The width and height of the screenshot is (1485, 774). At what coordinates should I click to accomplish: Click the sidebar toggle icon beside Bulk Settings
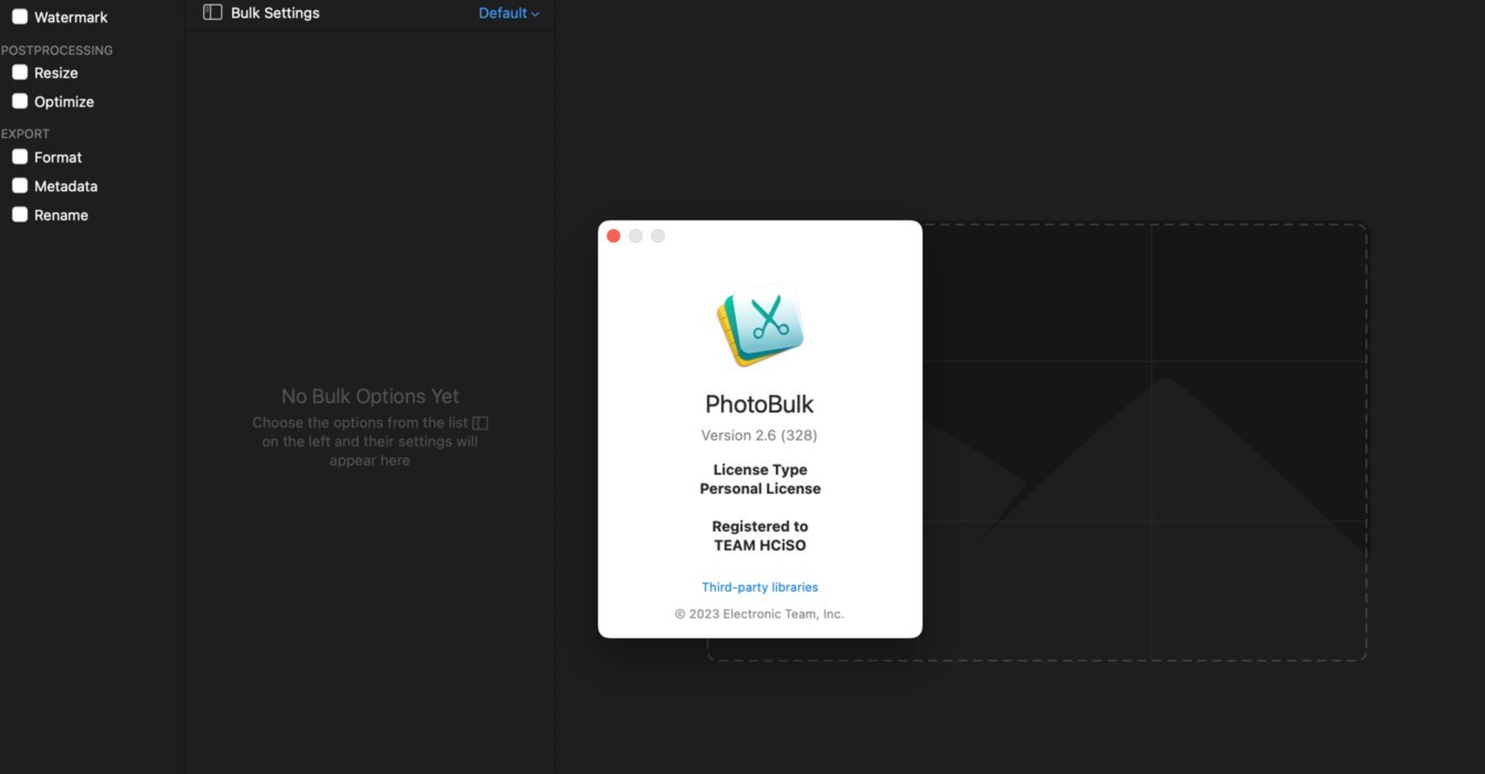point(212,12)
